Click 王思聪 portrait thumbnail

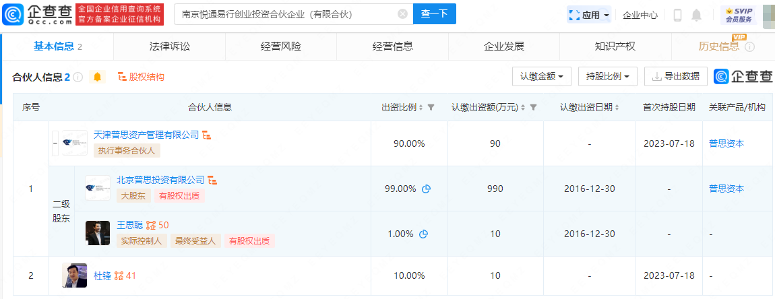tap(98, 233)
